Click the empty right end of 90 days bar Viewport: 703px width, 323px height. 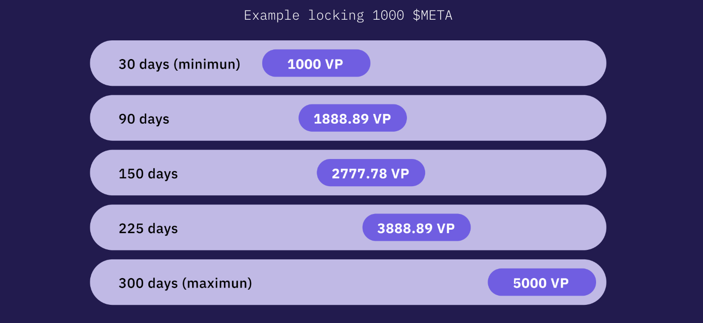click(506, 118)
